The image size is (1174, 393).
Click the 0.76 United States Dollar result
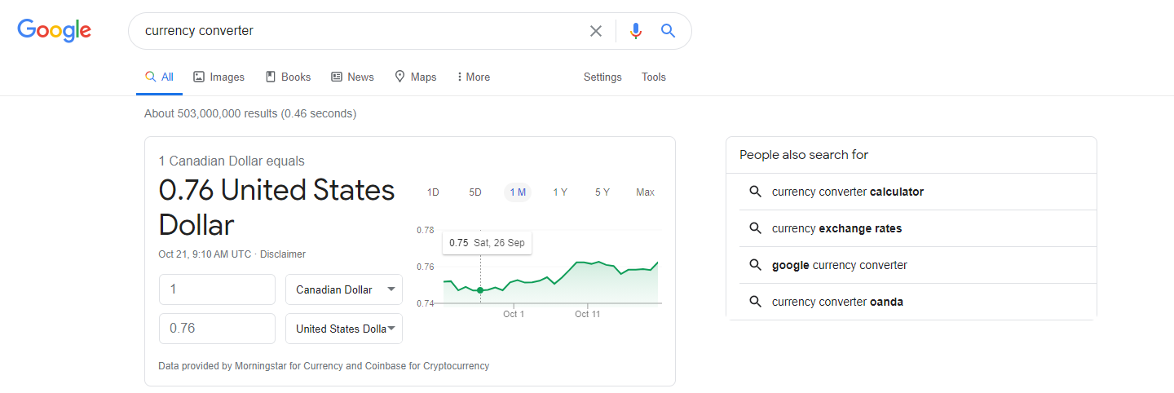click(276, 207)
